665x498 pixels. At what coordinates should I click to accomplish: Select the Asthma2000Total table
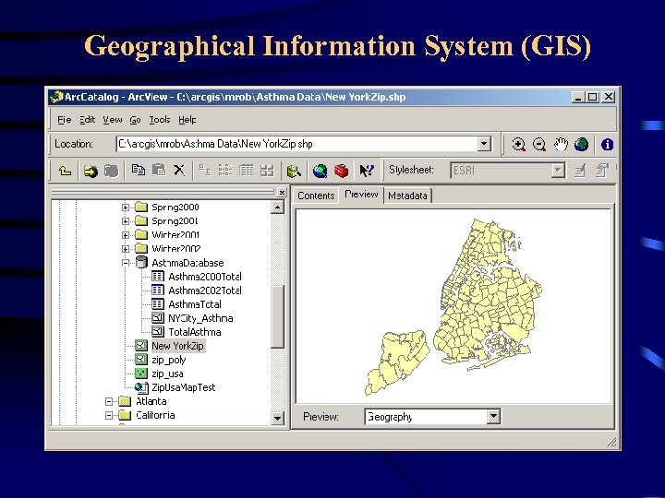coord(205,277)
